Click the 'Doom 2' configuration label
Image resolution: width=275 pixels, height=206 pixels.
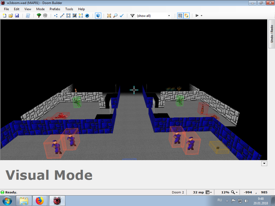point(178,192)
